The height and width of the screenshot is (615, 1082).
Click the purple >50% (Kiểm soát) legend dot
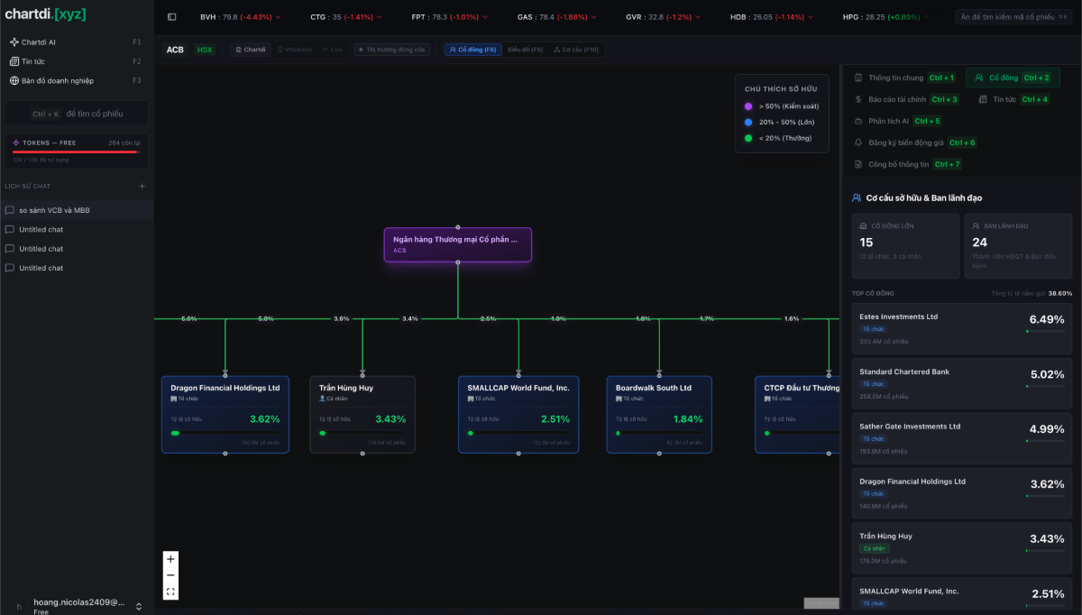pyautogui.click(x=748, y=106)
